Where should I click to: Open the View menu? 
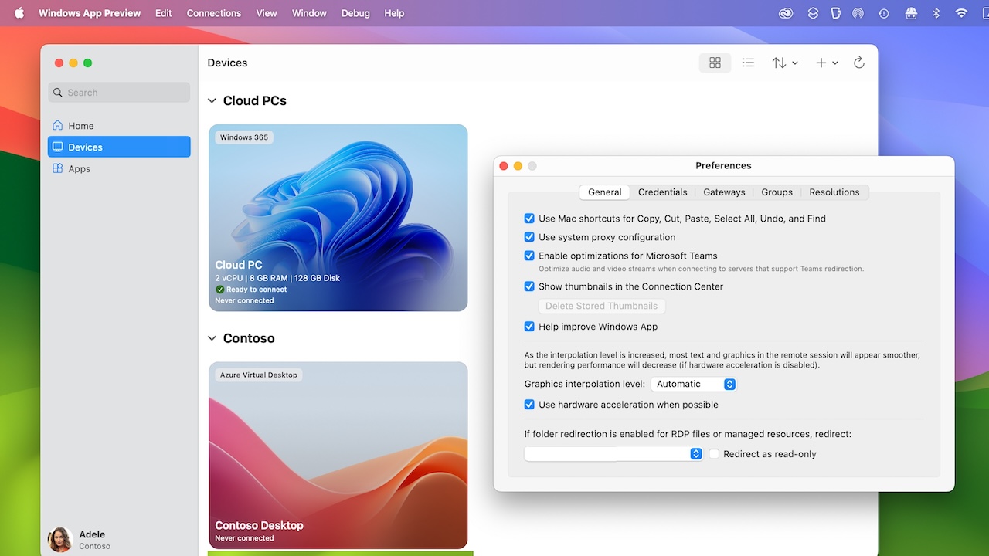267,13
